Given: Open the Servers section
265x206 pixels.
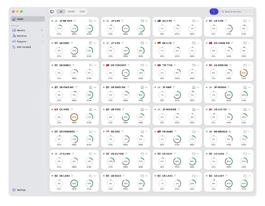Looking at the screenshot, I should coord(28,30).
